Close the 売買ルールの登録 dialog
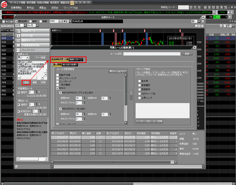The height and width of the screenshot is (185, 236). coord(194,48)
